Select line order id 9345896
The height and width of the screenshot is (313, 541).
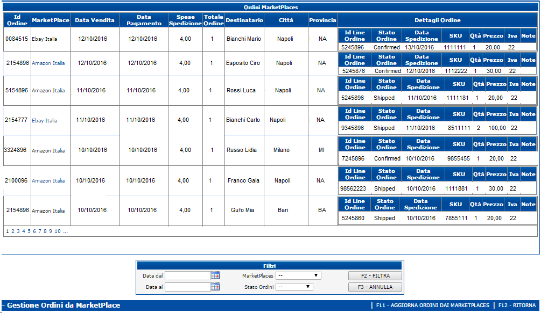click(353, 128)
